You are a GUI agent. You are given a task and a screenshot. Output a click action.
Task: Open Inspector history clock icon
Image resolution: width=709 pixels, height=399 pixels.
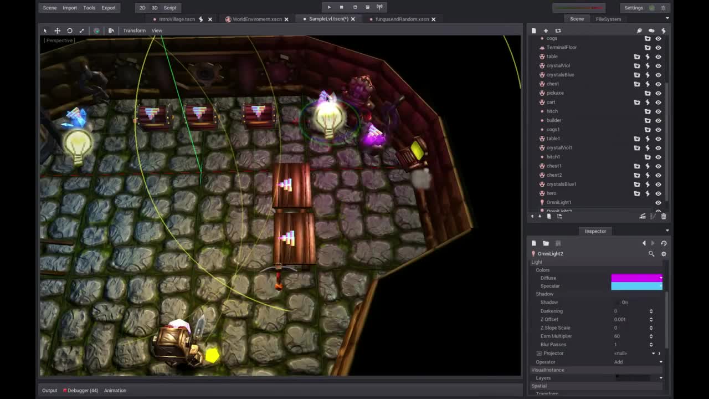coord(664,243)
